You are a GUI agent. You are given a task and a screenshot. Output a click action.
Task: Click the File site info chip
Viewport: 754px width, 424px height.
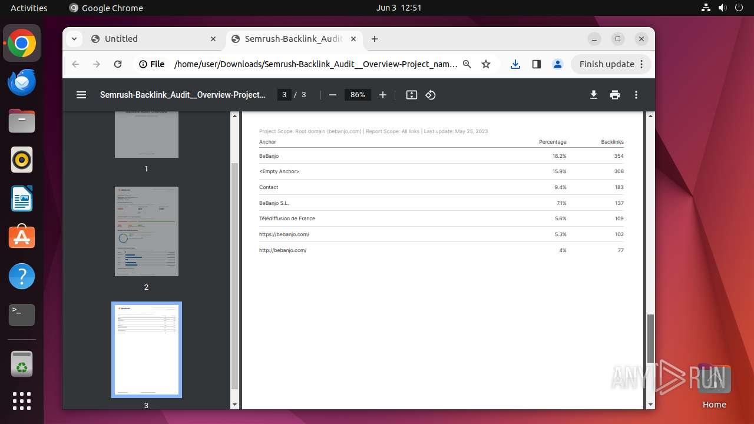pos(152,64)
